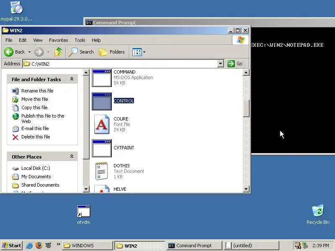
Task: Collapse the Other Places panel
Action: [72, 156]
